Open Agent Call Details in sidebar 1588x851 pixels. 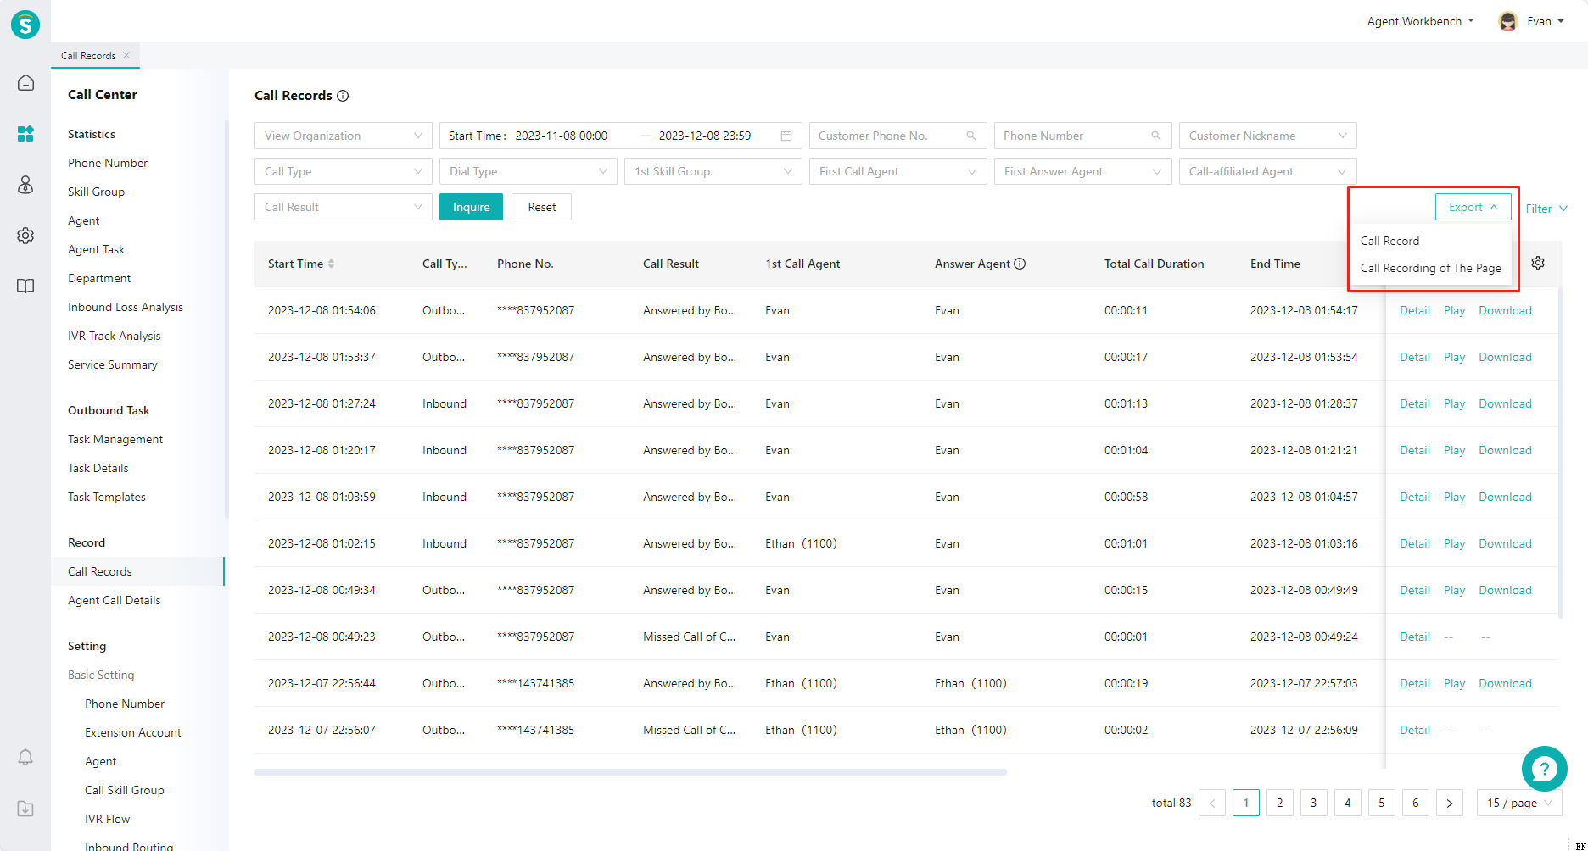[115, 600]
